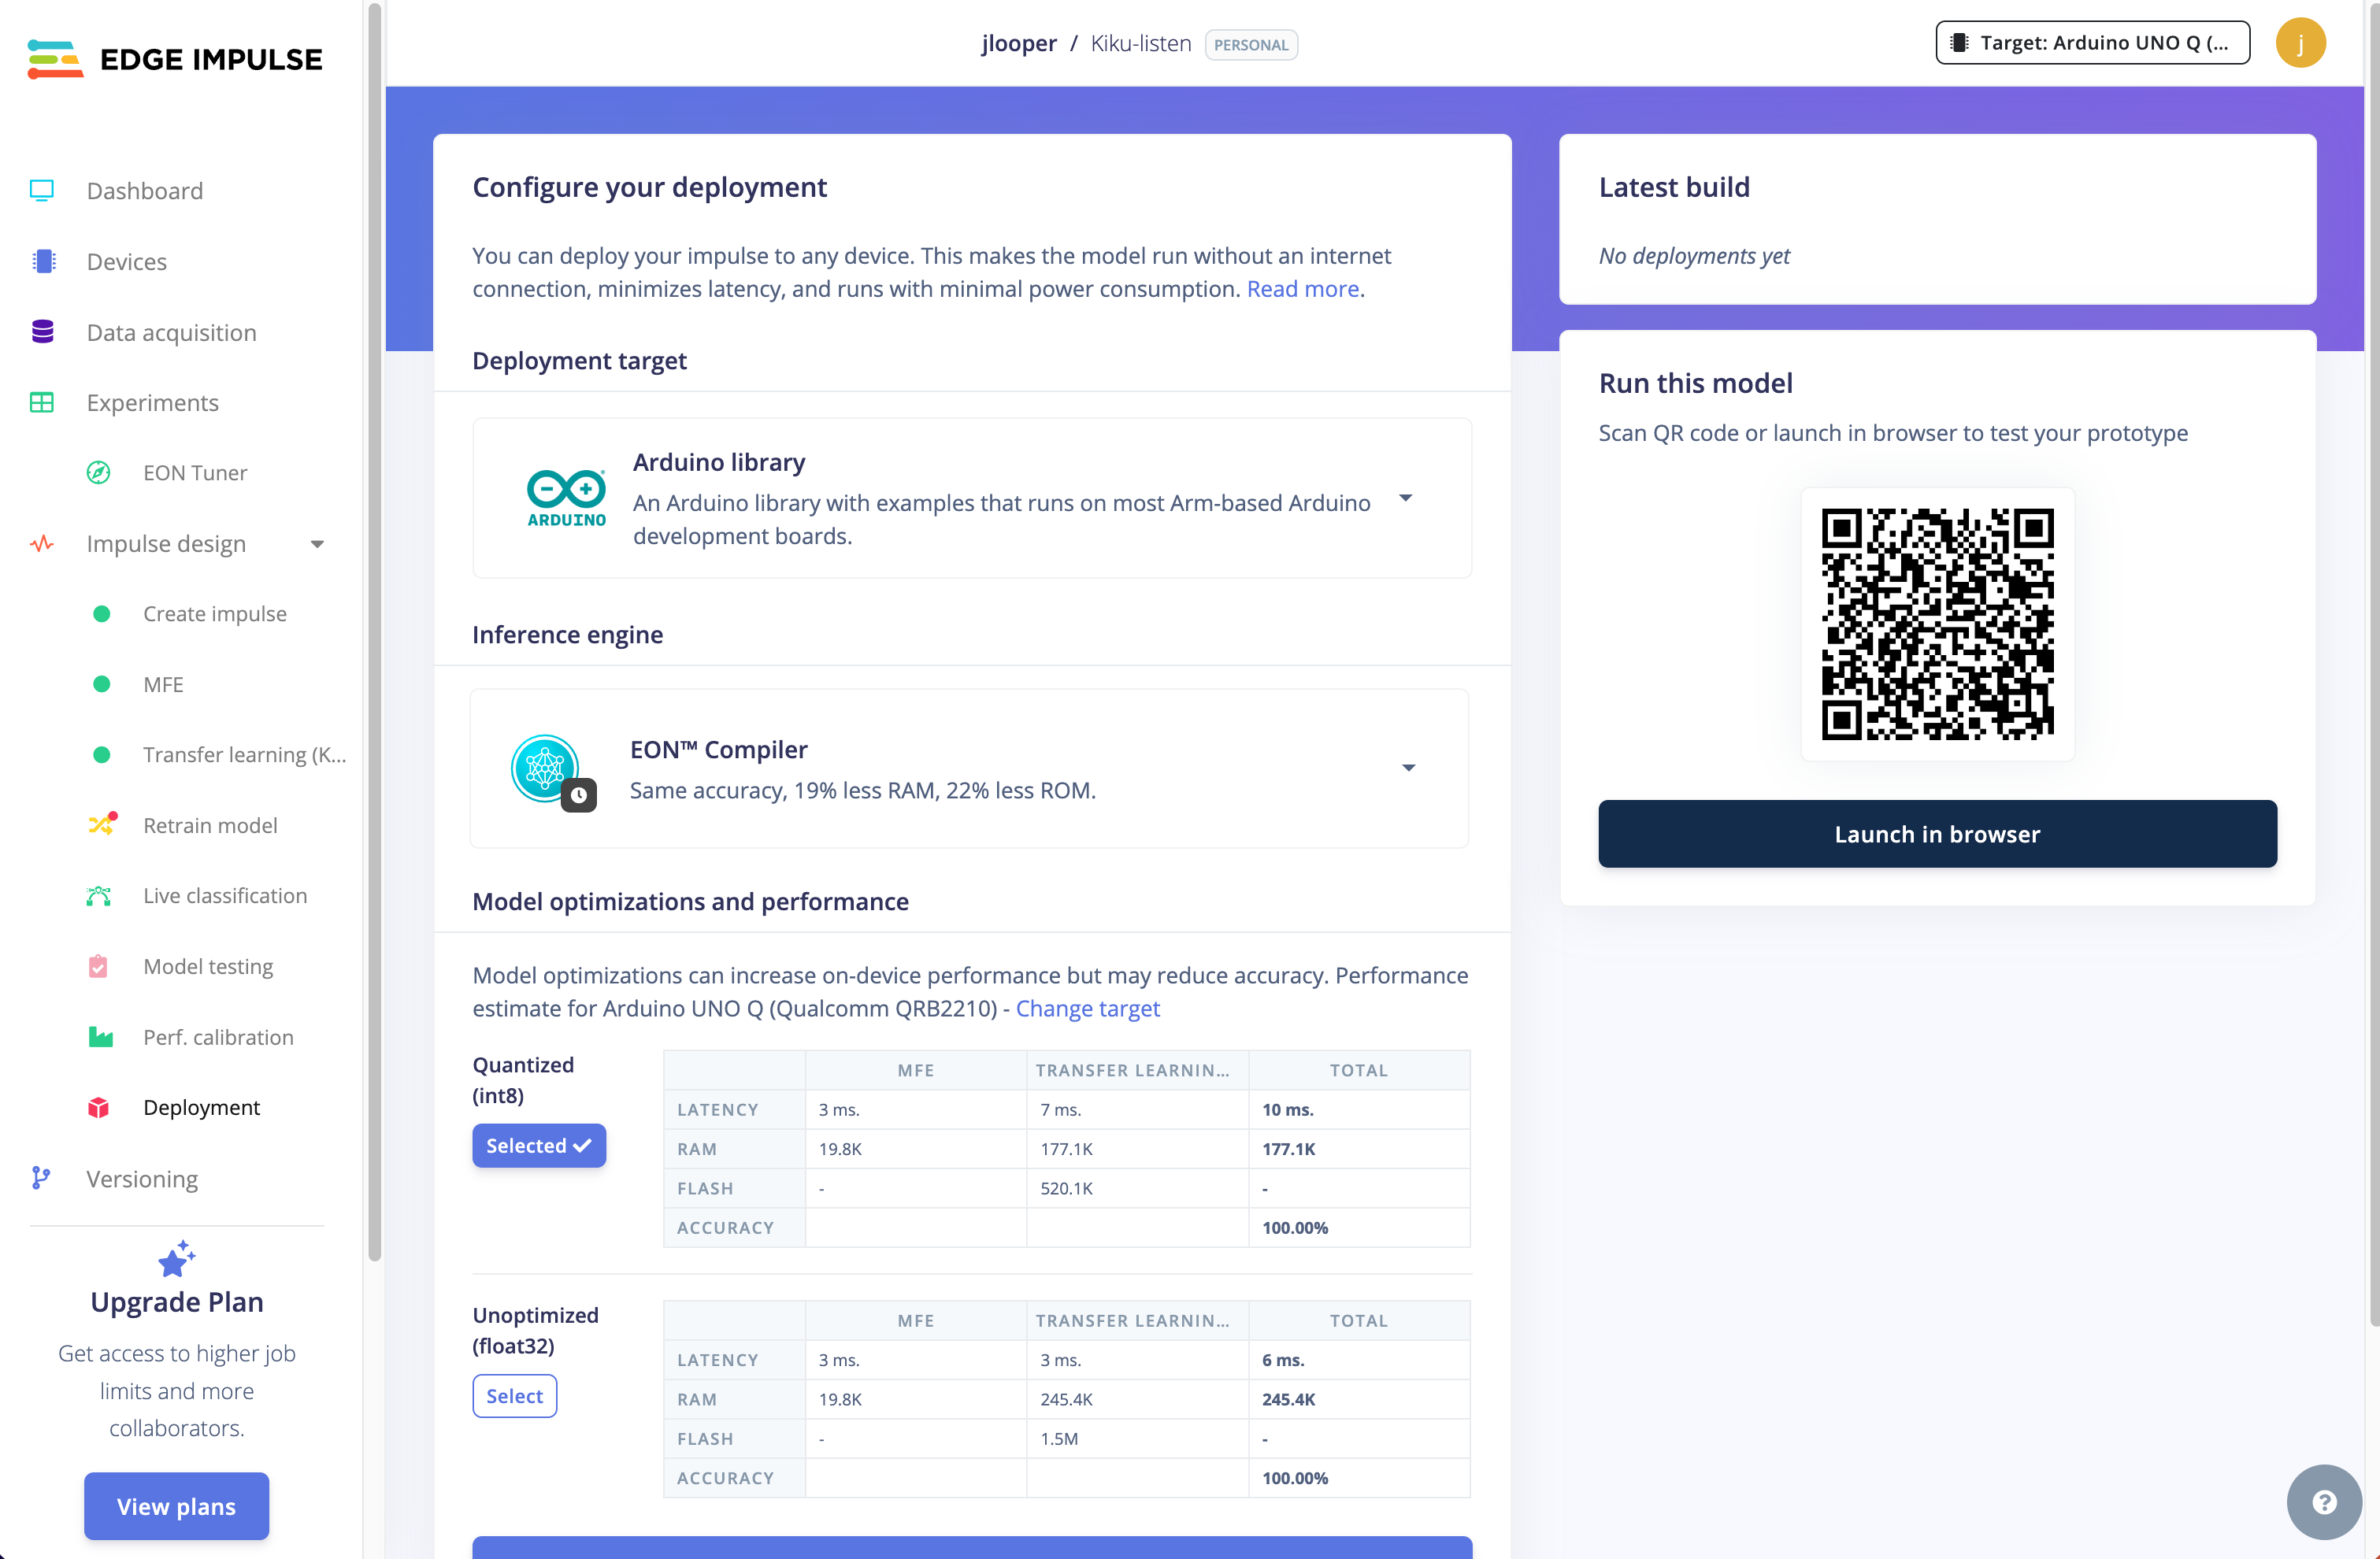
Task: Click the Impulse design pulse icon
Action: coord(42,544)
